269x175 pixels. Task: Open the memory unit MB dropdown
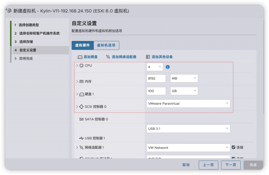click(184, 78)
